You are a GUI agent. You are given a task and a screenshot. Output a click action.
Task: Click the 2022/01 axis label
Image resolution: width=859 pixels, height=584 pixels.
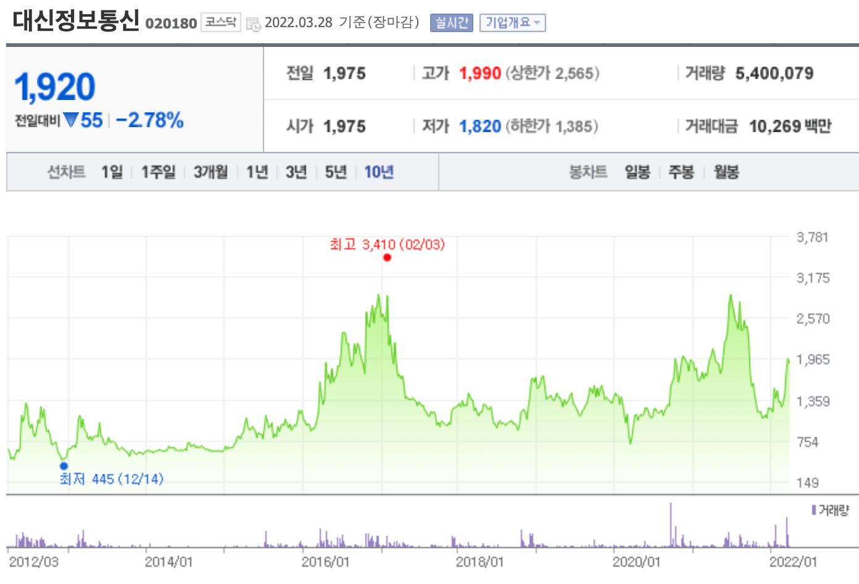click(793, 562)
